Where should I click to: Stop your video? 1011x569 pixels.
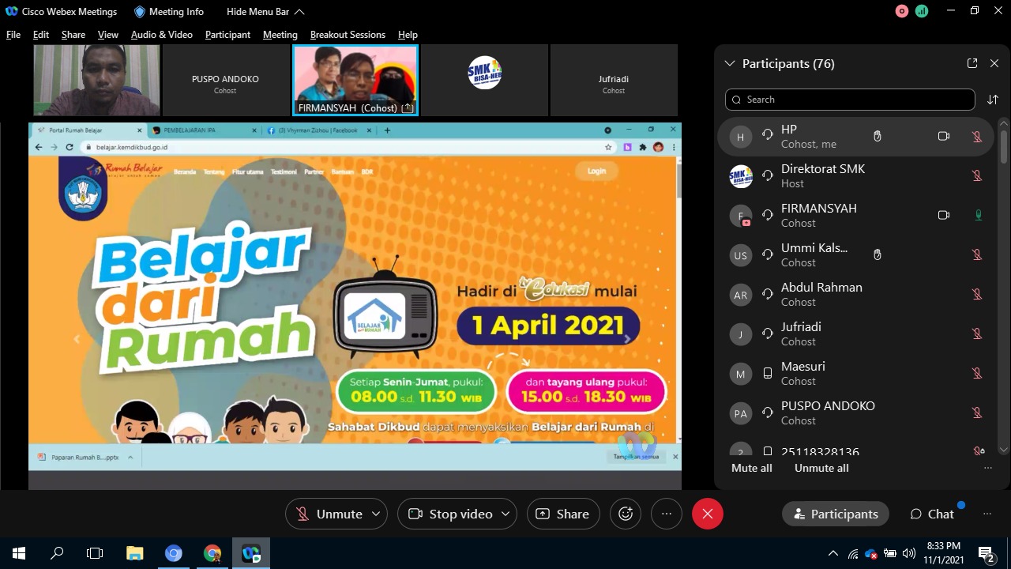(x=450, y=514)
